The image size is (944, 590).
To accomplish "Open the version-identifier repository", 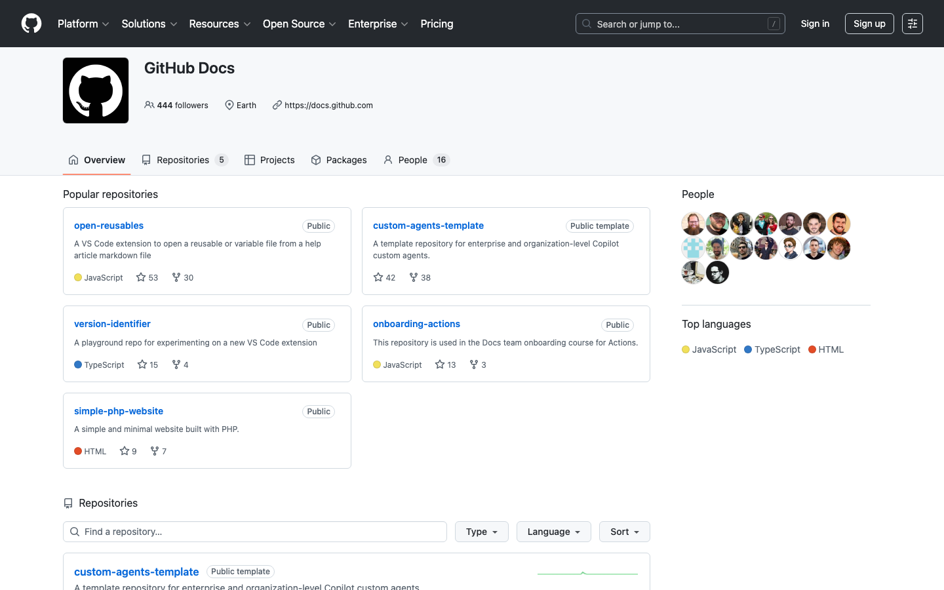I will (x=112, y=324).
